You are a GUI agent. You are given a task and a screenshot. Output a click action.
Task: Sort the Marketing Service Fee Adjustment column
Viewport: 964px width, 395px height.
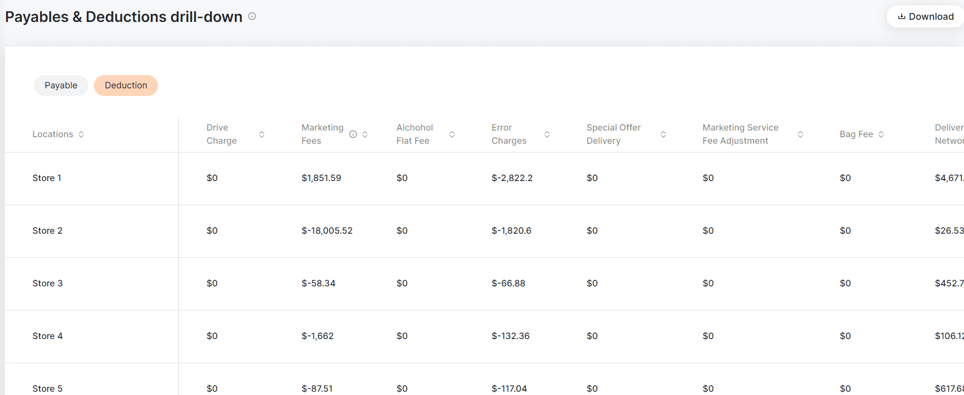800,134
